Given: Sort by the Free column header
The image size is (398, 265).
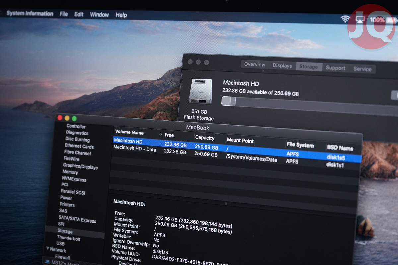Looking at the screenshot, I should 169,135.
